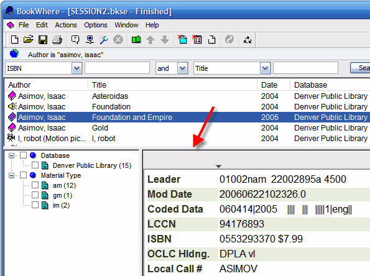Open a session with the folder icon
Image resolution: width=370 pixels, height=276 pixels.
click(x=29, y=40)
